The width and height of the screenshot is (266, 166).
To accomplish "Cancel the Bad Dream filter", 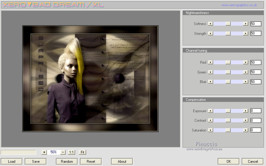I will (253, 162).
